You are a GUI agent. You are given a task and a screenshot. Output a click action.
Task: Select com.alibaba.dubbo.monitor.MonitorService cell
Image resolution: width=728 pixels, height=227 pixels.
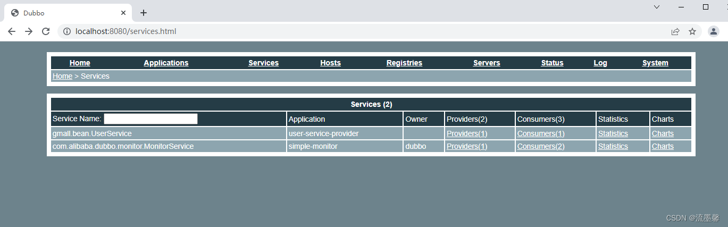click(169, 146)
